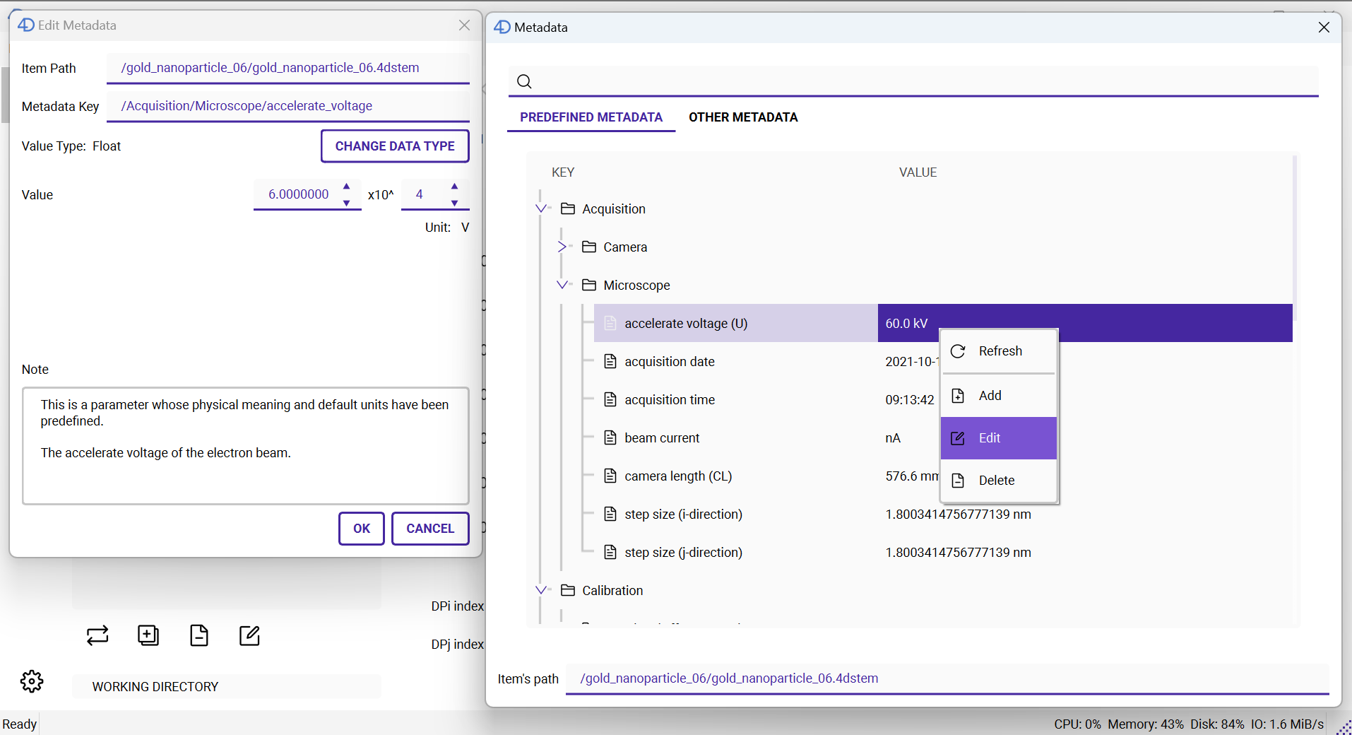Image resolution: width=1352 pixels, height=735 pixels.
Task: Click the edit pencil icon in bottom toolbar
Action: click(x=249, y=635)
